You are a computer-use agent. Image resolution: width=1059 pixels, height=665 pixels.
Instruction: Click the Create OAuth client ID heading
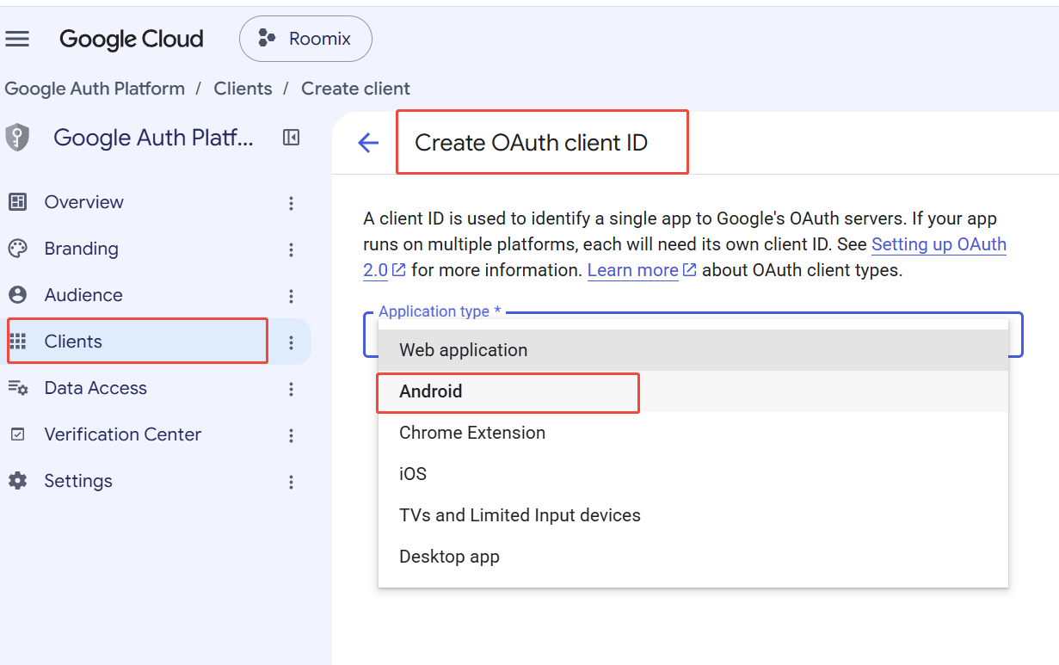531,143
